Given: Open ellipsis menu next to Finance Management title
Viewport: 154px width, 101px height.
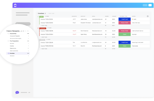Looking at the screenshot, I should coord(22,31).
